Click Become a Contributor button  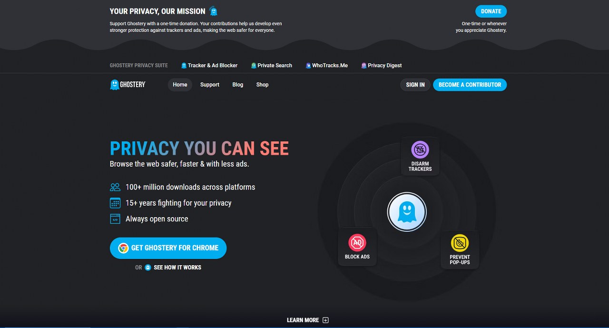tap(470, 85)
